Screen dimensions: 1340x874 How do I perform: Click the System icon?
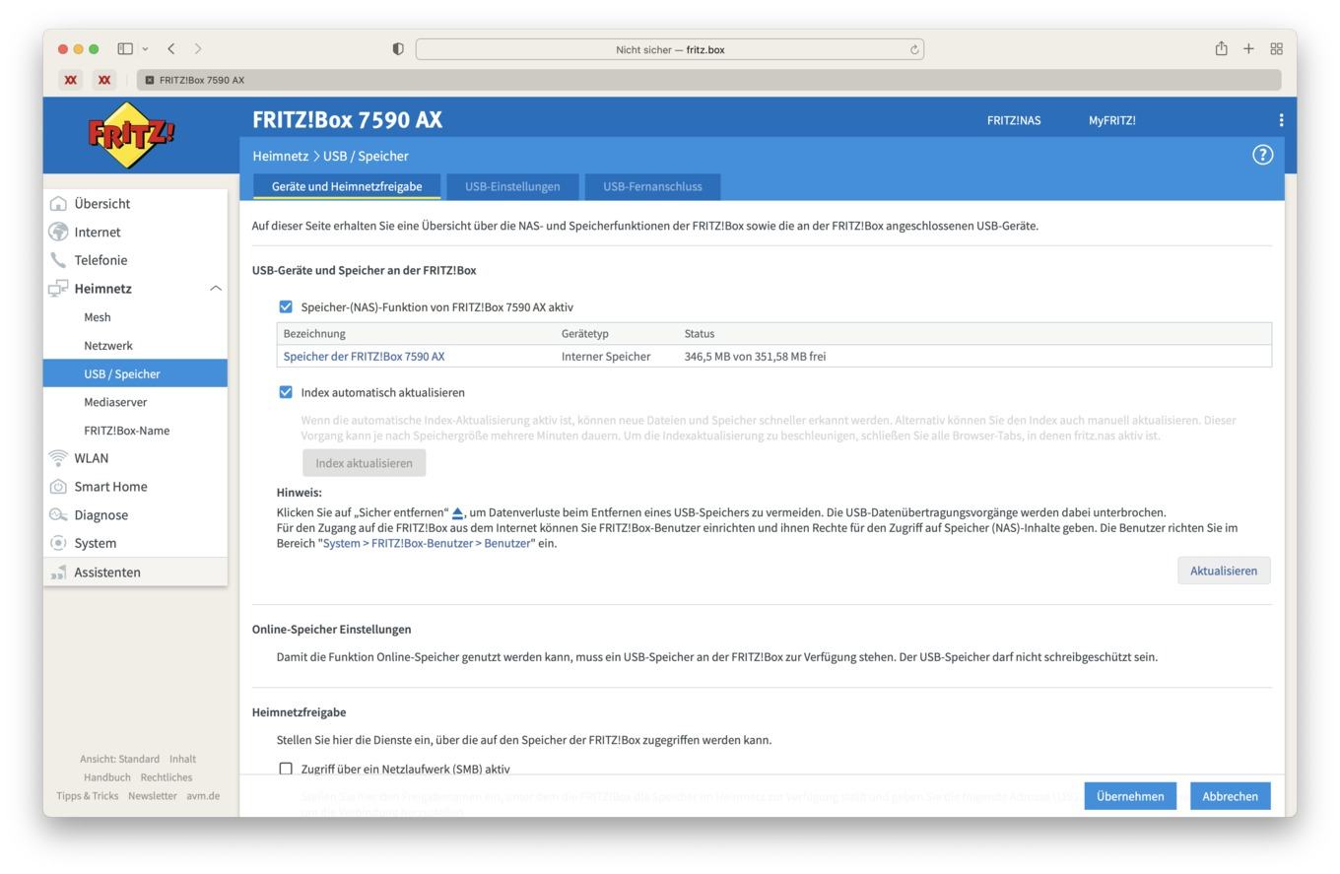click(x=58, y=543)
